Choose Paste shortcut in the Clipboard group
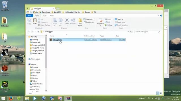 44,25
